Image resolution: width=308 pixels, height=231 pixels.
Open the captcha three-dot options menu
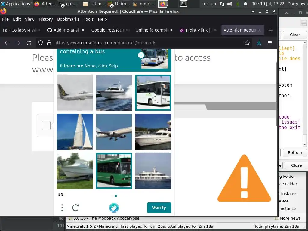(62, 208)
